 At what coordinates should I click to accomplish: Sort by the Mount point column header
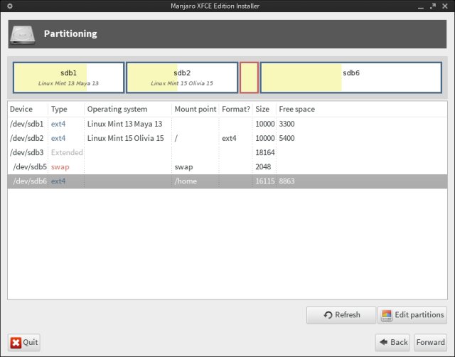[x=195, y=110]
